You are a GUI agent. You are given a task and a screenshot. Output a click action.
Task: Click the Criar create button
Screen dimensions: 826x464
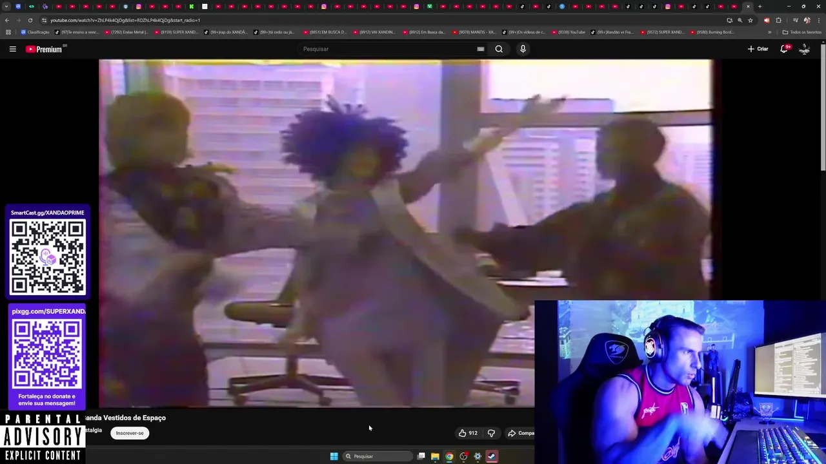coord(758,49)
